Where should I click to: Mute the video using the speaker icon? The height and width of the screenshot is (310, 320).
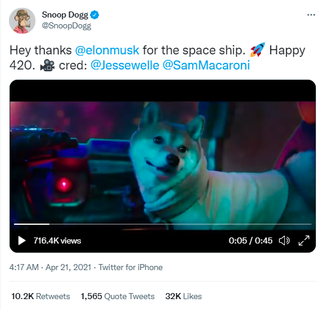coord(284,241)
